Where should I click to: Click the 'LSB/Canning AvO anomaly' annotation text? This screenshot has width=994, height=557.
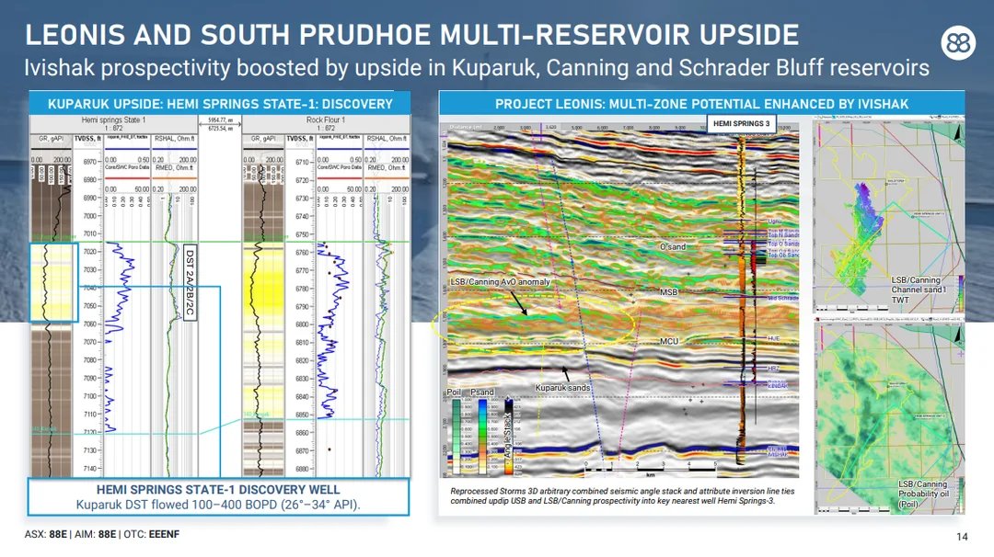click(x=500, y=281)
